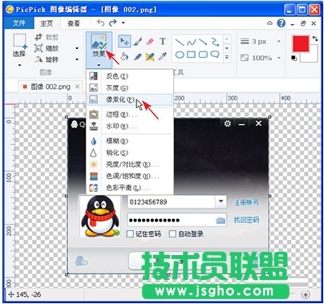Click the 旋转 rotate tool

(47, 59)
